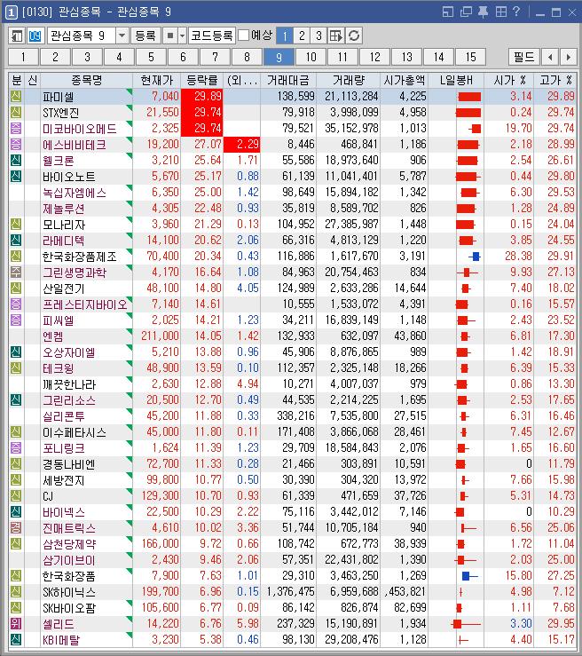
Task: Click the red 2.29 cell for 에스비비테크
Action: tap(242, 145)
